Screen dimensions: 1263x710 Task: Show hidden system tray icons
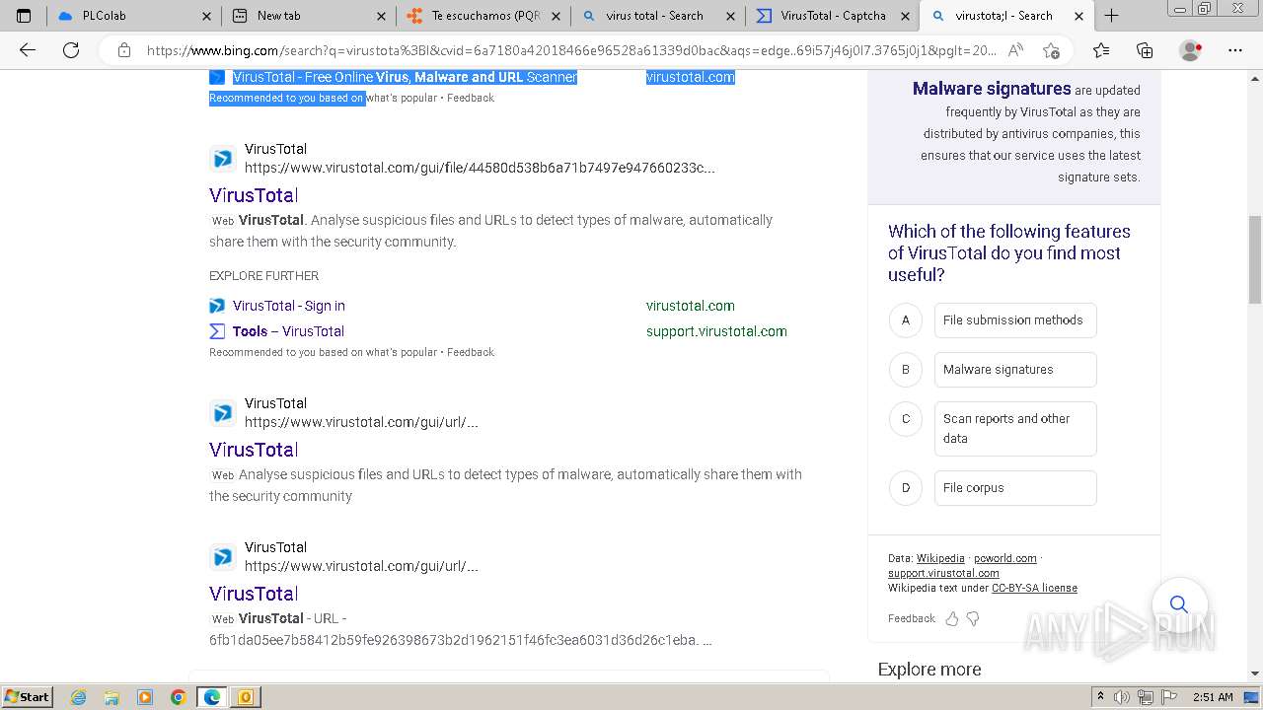pyautogui.click(x=1100, y=697)
